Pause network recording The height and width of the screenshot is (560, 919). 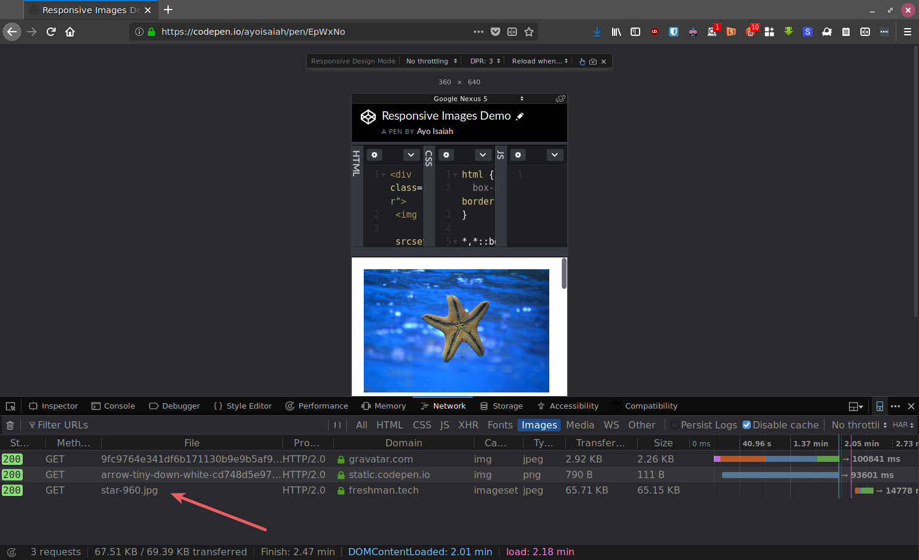tap(337, 425)
